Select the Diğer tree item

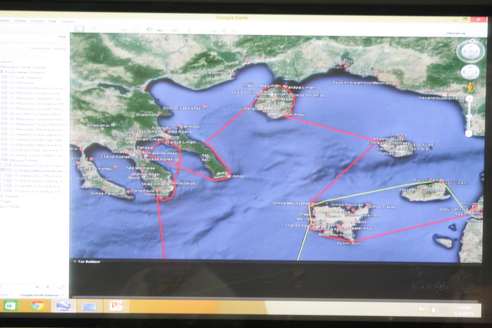pyautogui.click(x=6, y=201)
